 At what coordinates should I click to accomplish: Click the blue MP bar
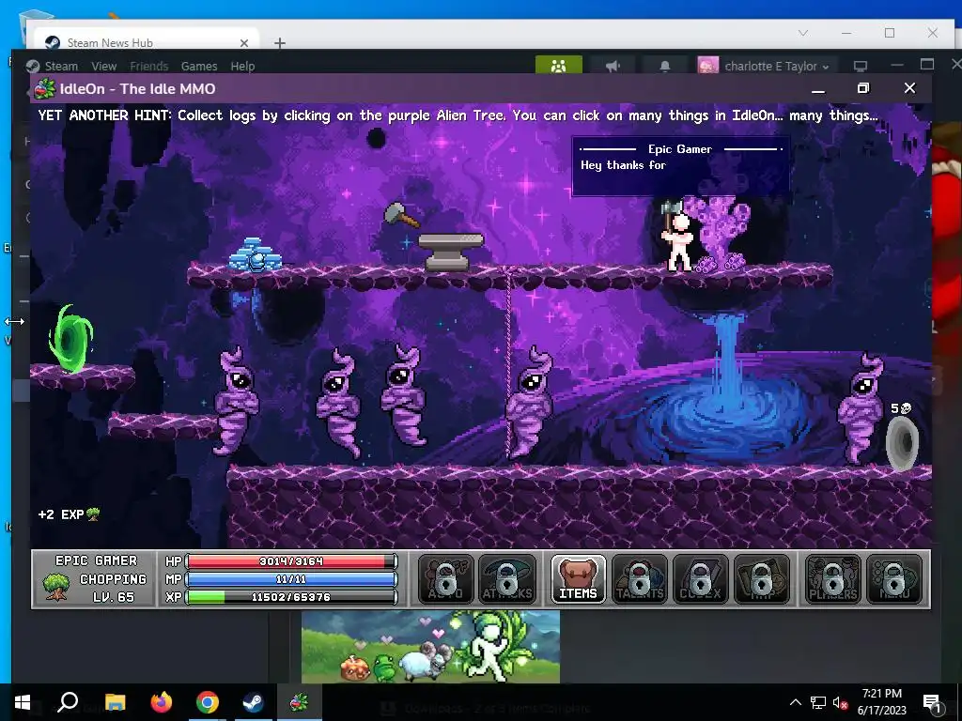291,578
